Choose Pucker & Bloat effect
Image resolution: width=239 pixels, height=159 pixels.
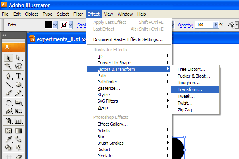click(195, 76)
